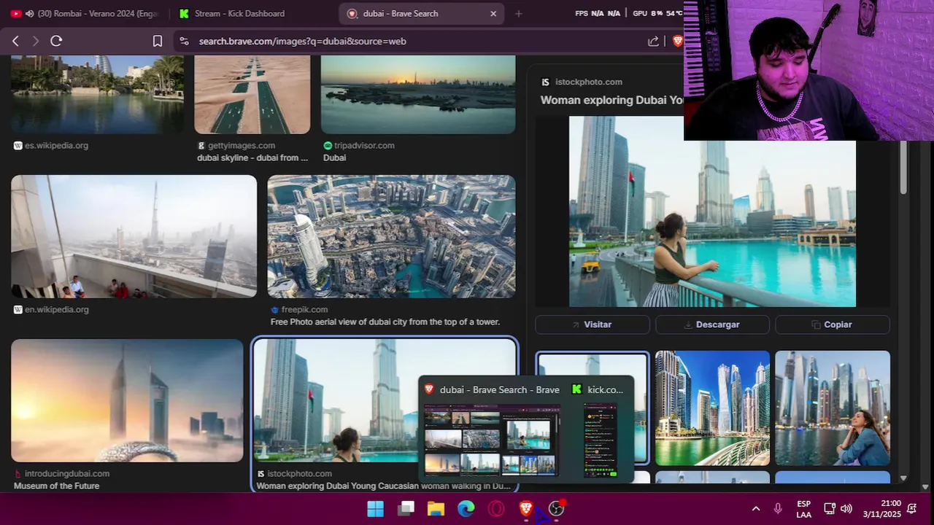The height and width of the screenshot is (525, 934).
Task: Open site settings icon beside the URL
Action: [184, 41]
